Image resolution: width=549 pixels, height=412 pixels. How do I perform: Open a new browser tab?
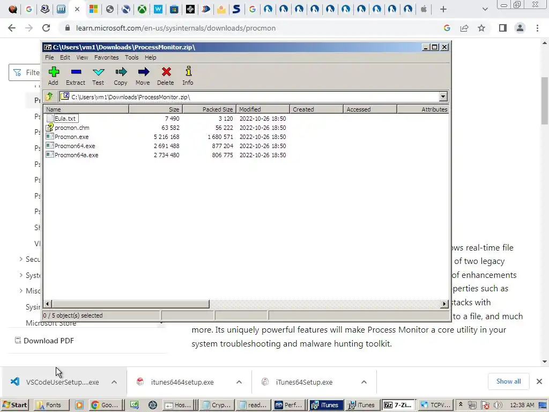point(443,10)
